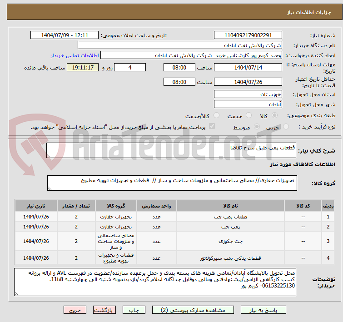Click the item name جت جکوزی

[230, 241]
